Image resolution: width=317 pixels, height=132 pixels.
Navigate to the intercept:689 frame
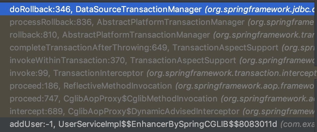coord(35,111)
